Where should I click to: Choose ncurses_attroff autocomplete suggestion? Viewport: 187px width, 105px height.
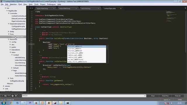pos(86,46)
